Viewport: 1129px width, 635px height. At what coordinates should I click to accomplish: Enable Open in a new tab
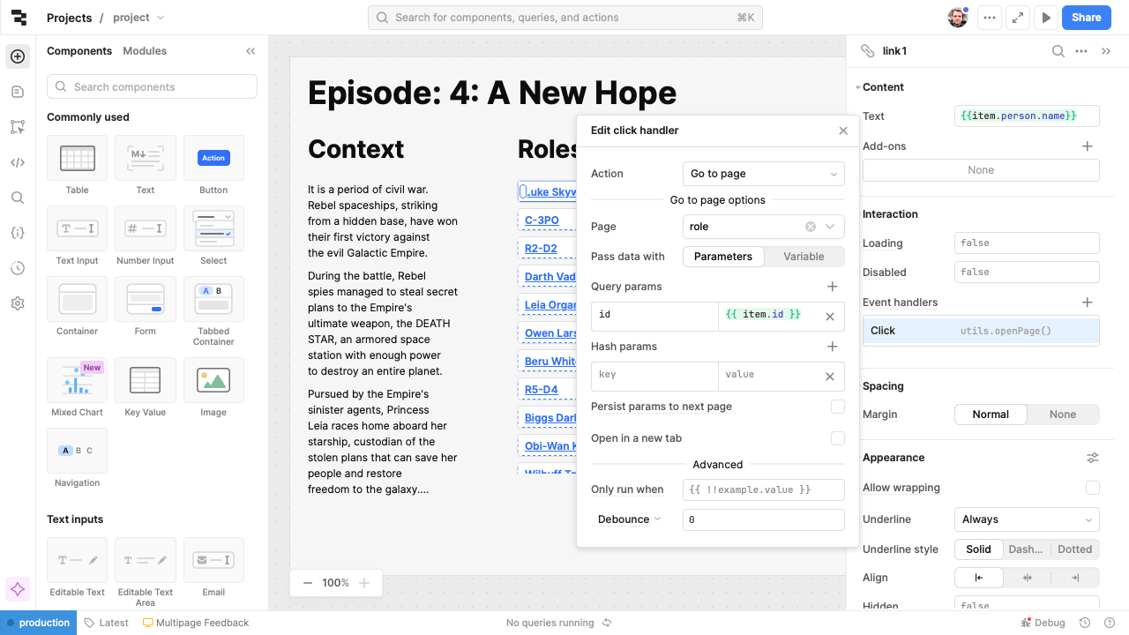coord(837,438)
